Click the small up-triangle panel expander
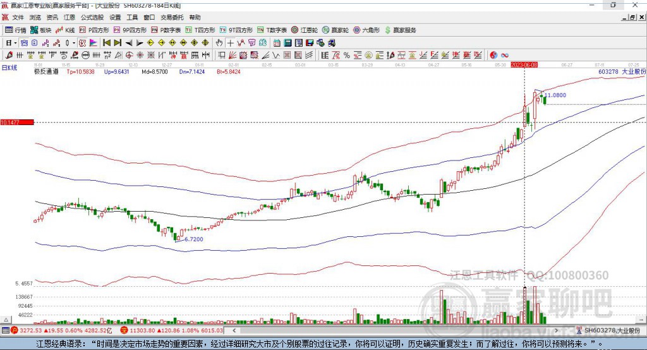The width and height of the screenshot is (647, 350). click(x=6, y=320)
